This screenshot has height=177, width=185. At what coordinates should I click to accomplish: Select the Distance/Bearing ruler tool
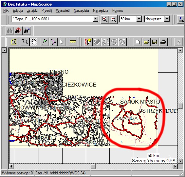pos(73,42)
